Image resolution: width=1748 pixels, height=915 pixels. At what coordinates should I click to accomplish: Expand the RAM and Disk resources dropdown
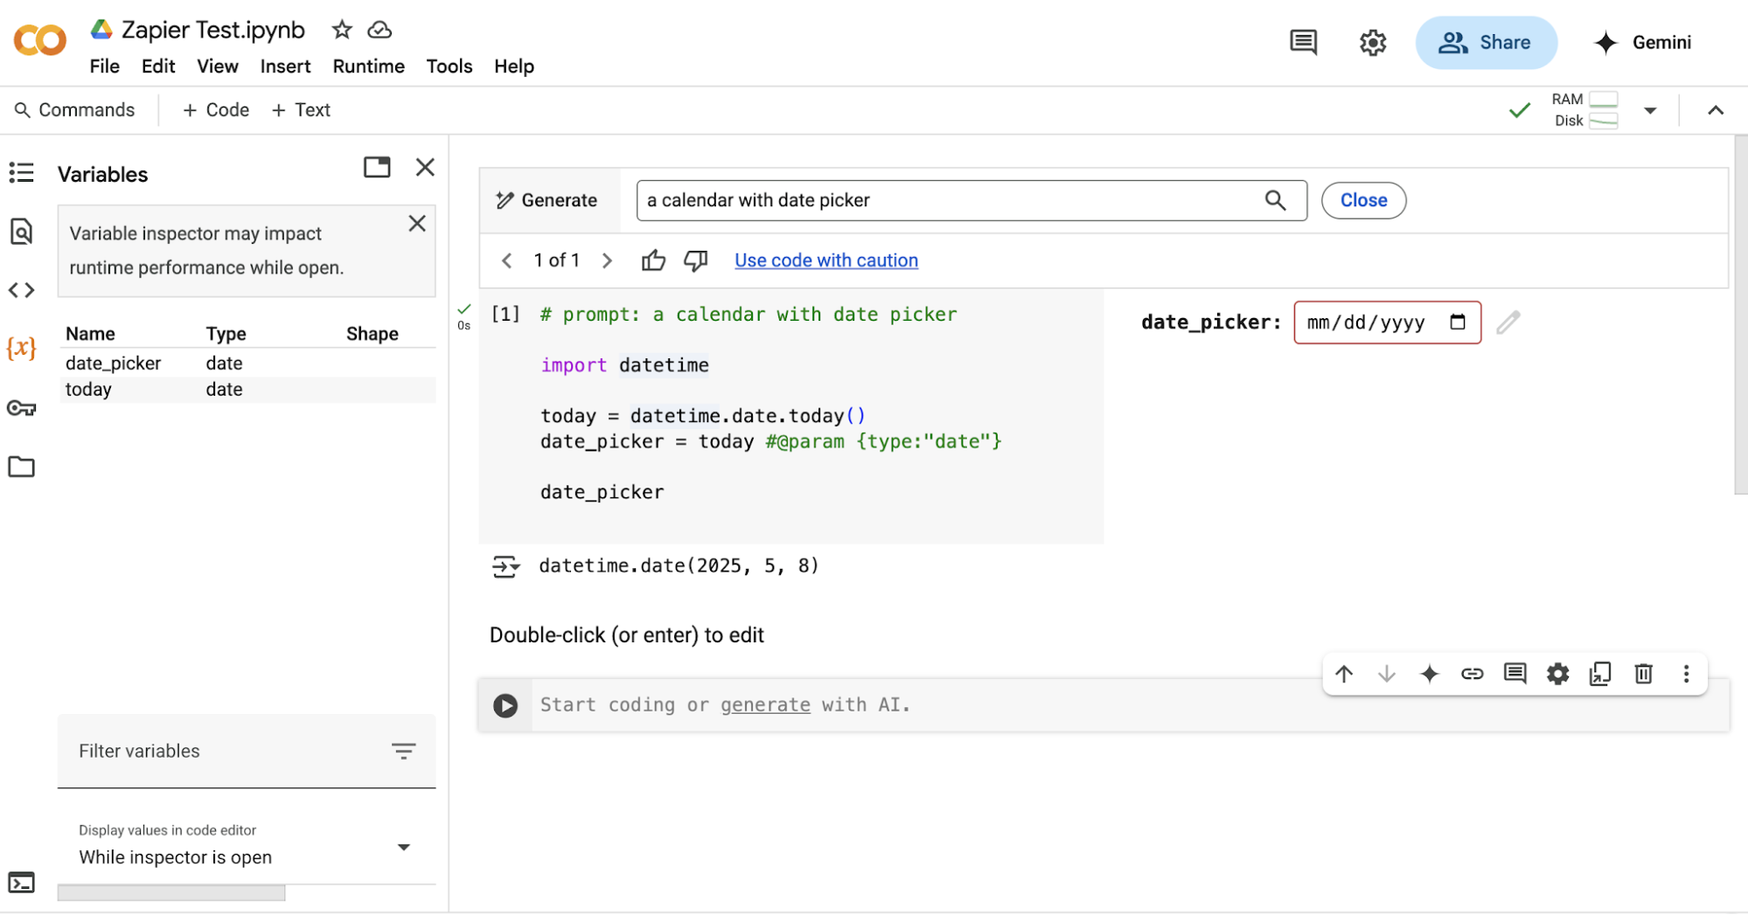(1651, 109)
